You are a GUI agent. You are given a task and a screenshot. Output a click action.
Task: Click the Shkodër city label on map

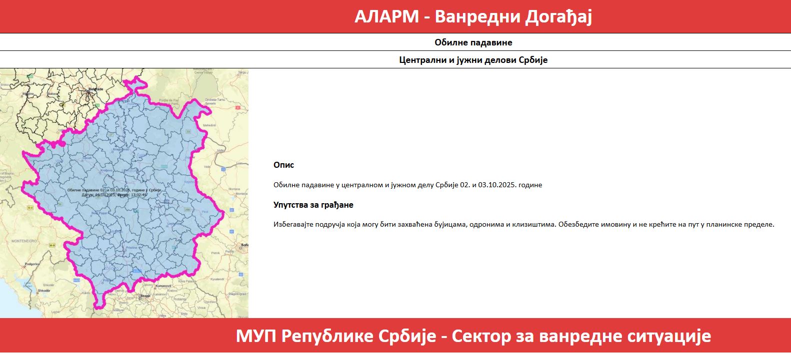[x=43, y=291]
